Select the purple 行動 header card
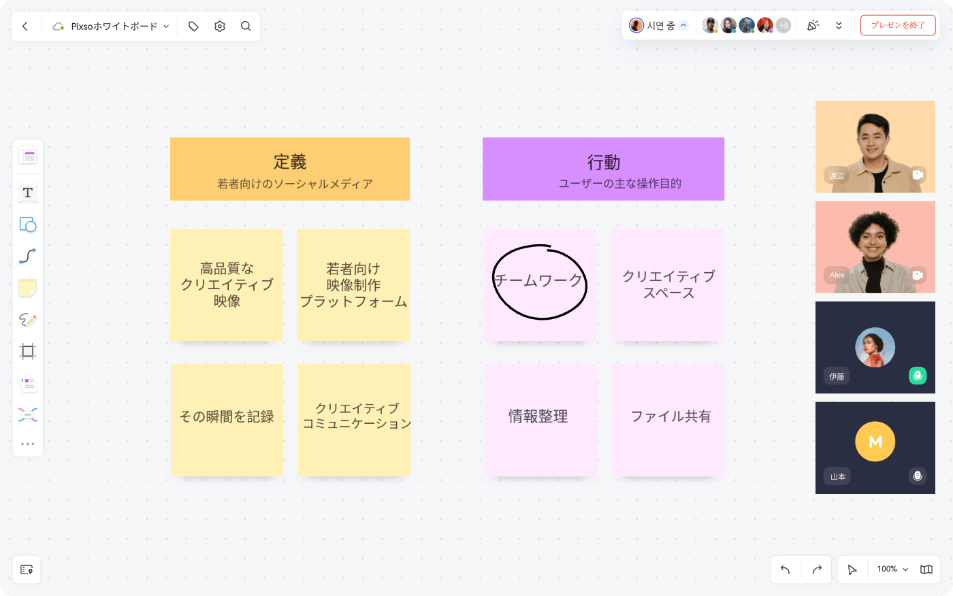The height and width of the screenshot is (596, 953). [x=604, y=169]
